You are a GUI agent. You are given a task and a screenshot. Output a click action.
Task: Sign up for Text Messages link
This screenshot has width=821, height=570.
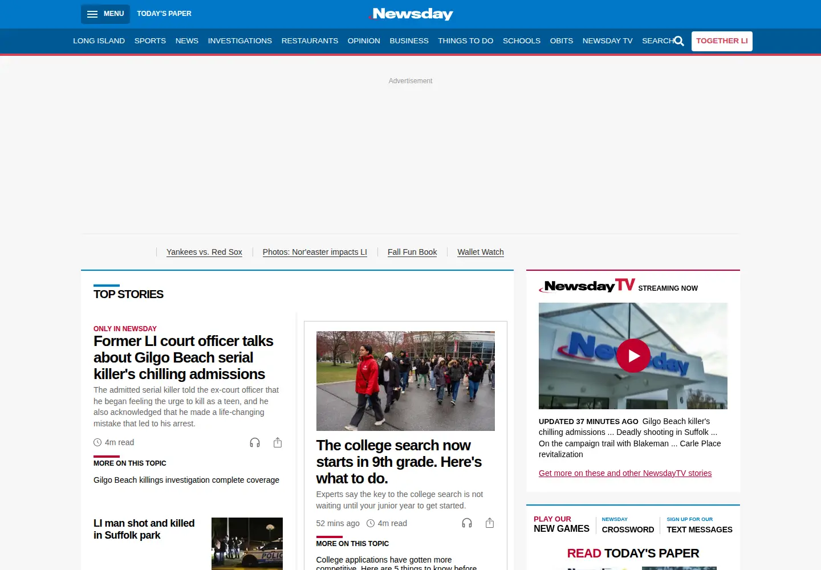point(700,525)
